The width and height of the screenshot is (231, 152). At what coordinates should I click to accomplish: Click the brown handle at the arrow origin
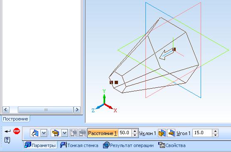point(174,49)
